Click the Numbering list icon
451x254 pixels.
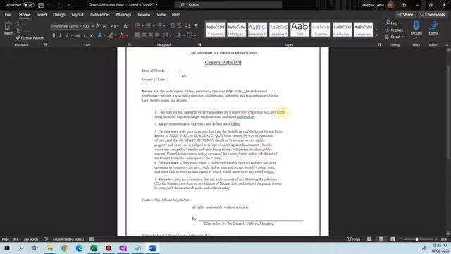(x=148, y=26)
